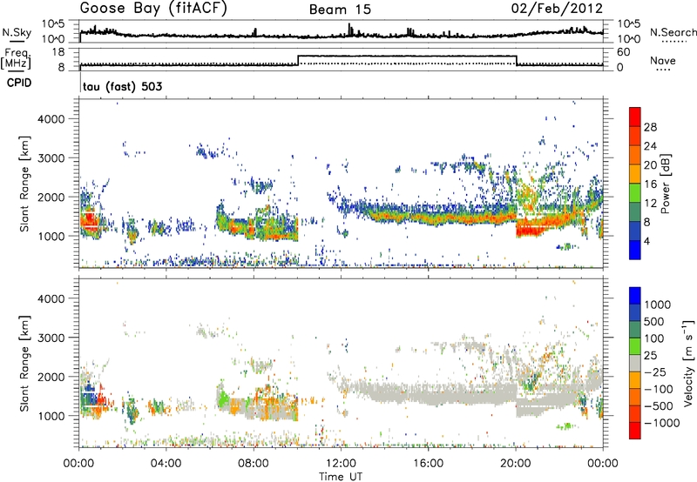Click the blue bottom of power colorbar
The image size is (697, 482).
635,250
